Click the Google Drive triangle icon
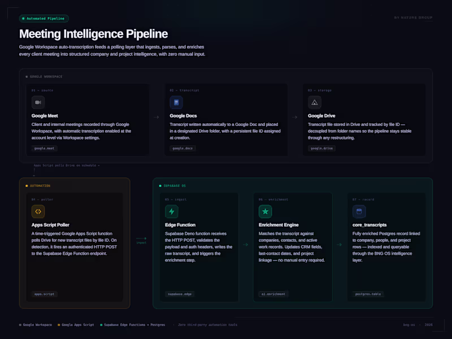452x339 pixels. click(x=315, y=102)
